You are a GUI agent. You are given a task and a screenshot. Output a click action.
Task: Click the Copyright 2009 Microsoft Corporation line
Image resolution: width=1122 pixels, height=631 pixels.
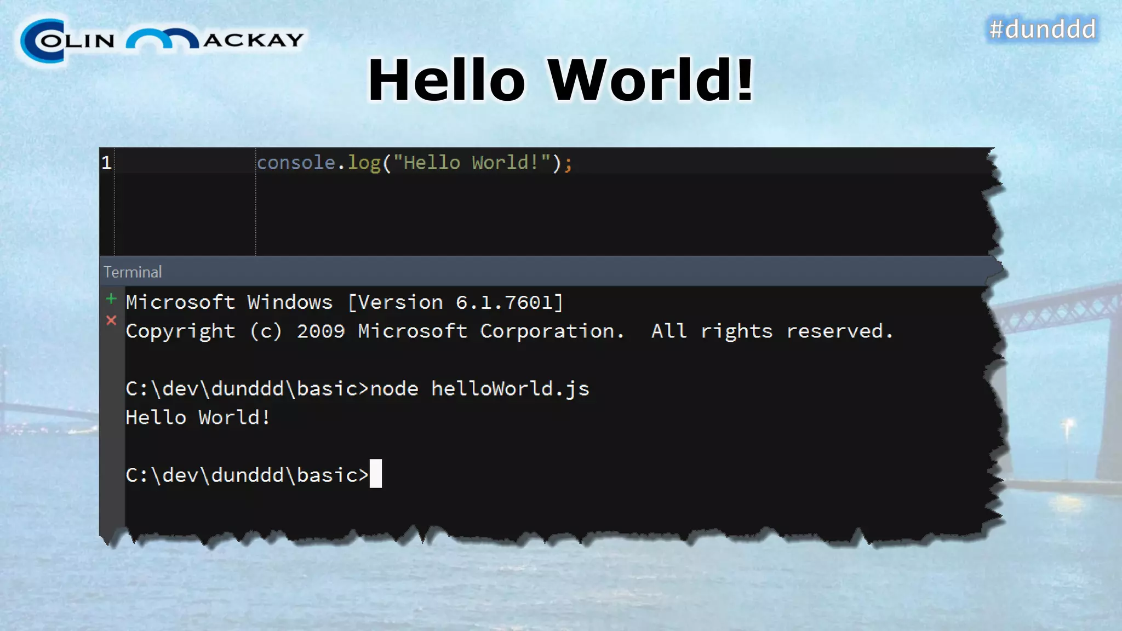tap(510, 331)
